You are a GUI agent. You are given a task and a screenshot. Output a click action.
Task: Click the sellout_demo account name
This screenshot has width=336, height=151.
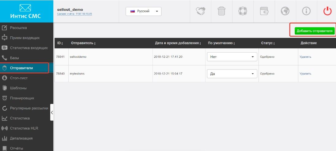[70, 9]
